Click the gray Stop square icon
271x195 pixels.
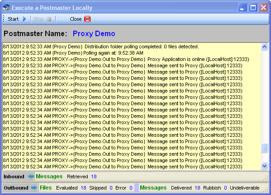tap(49, 19)
